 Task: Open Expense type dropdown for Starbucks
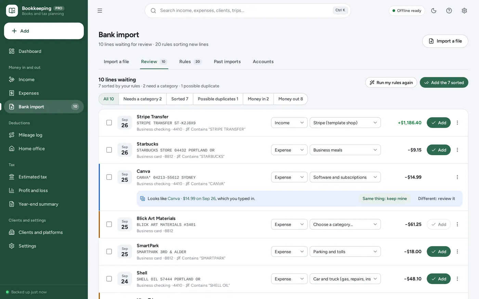point(289,150)
